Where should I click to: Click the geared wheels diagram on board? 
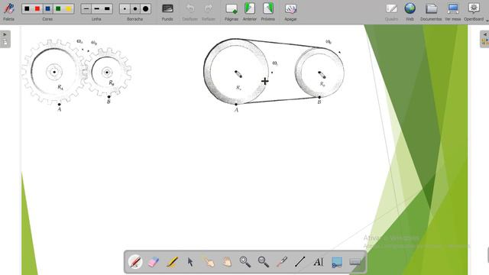pos(76,75)
